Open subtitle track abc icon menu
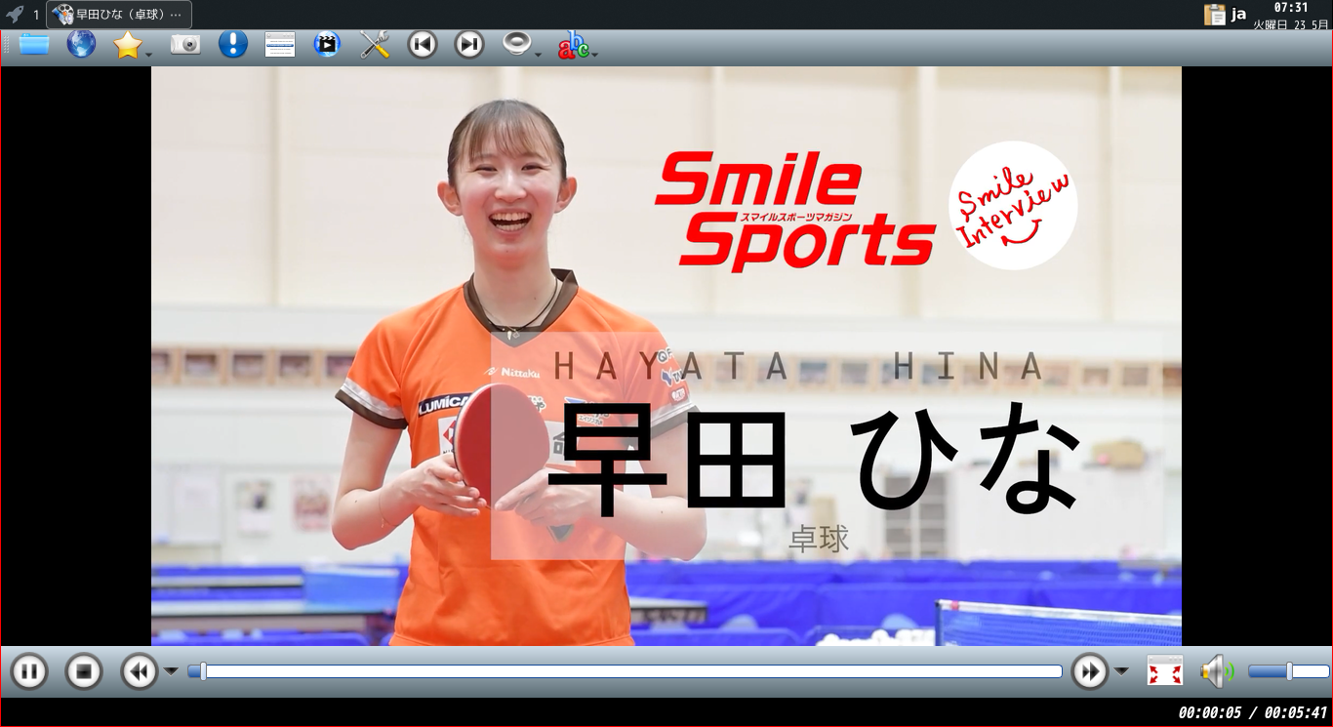 [573, 45]
